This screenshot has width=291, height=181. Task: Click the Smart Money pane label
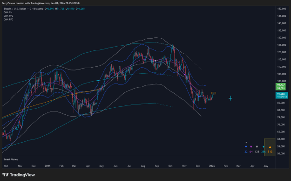tap(11, 160)
